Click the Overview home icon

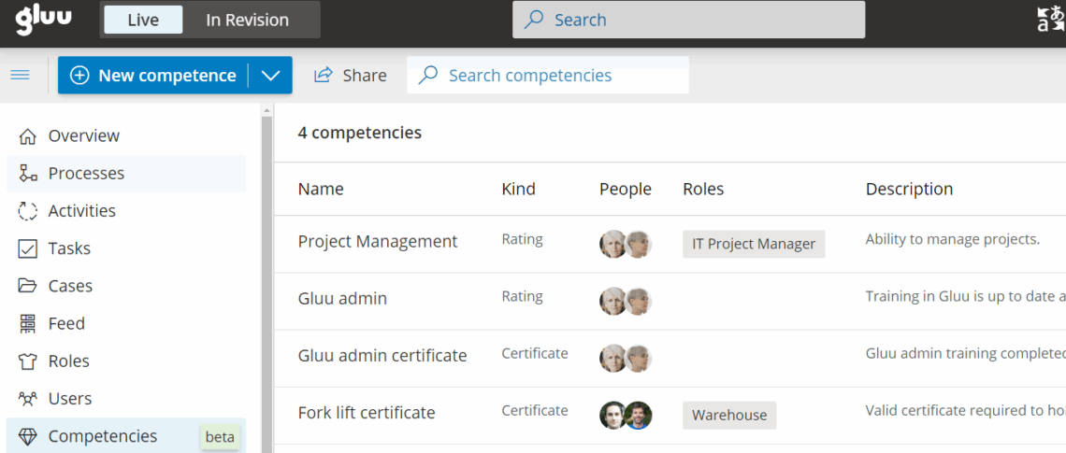[28, 136]
